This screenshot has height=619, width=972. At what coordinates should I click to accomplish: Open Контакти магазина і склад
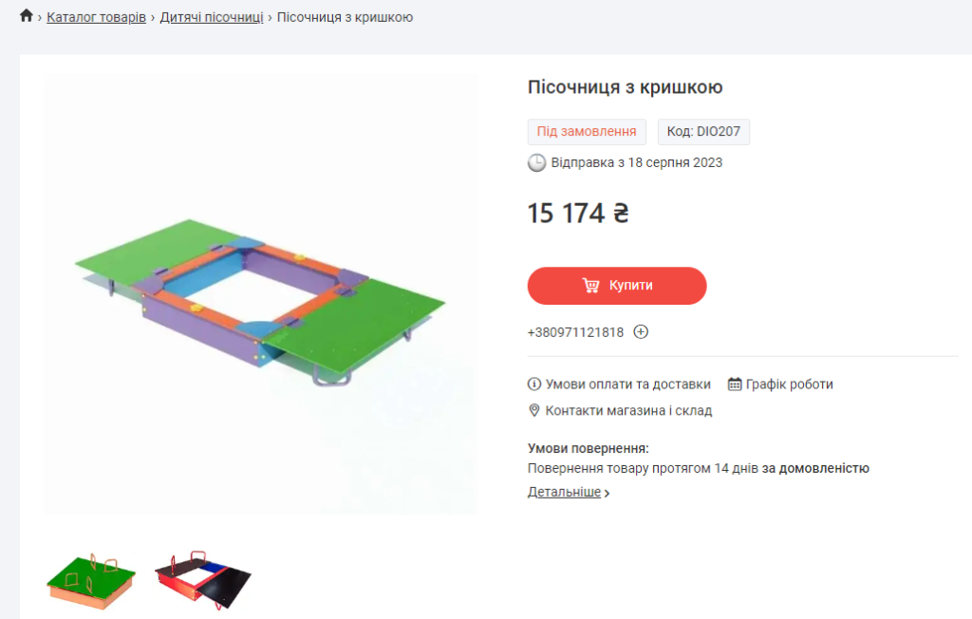coord(628,410)
